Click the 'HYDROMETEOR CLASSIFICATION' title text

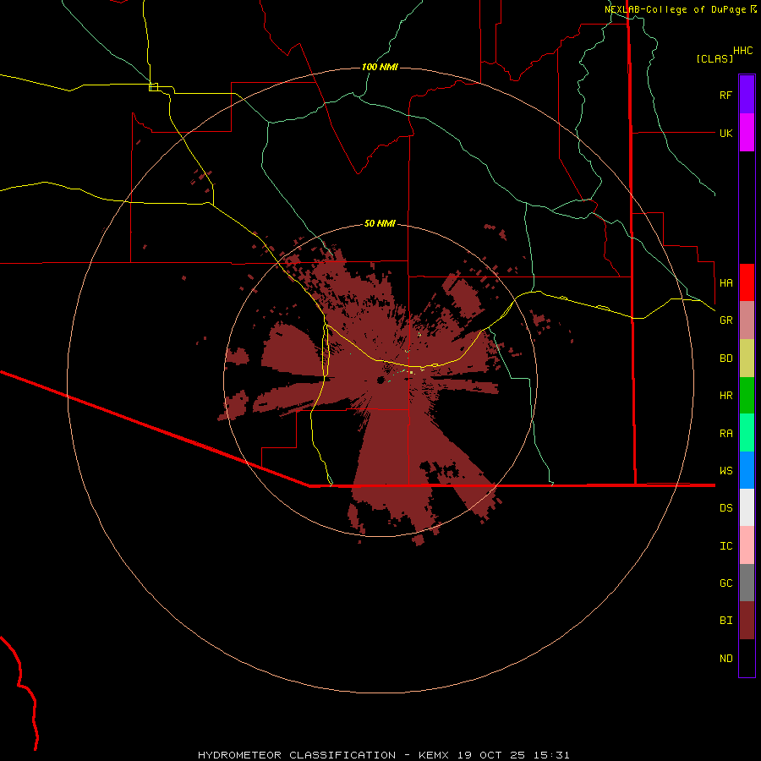click(297, 755)
